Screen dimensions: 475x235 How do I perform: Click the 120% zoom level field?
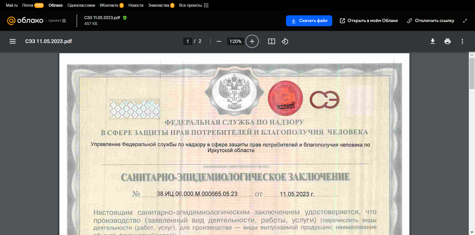(x=235, y=41)
